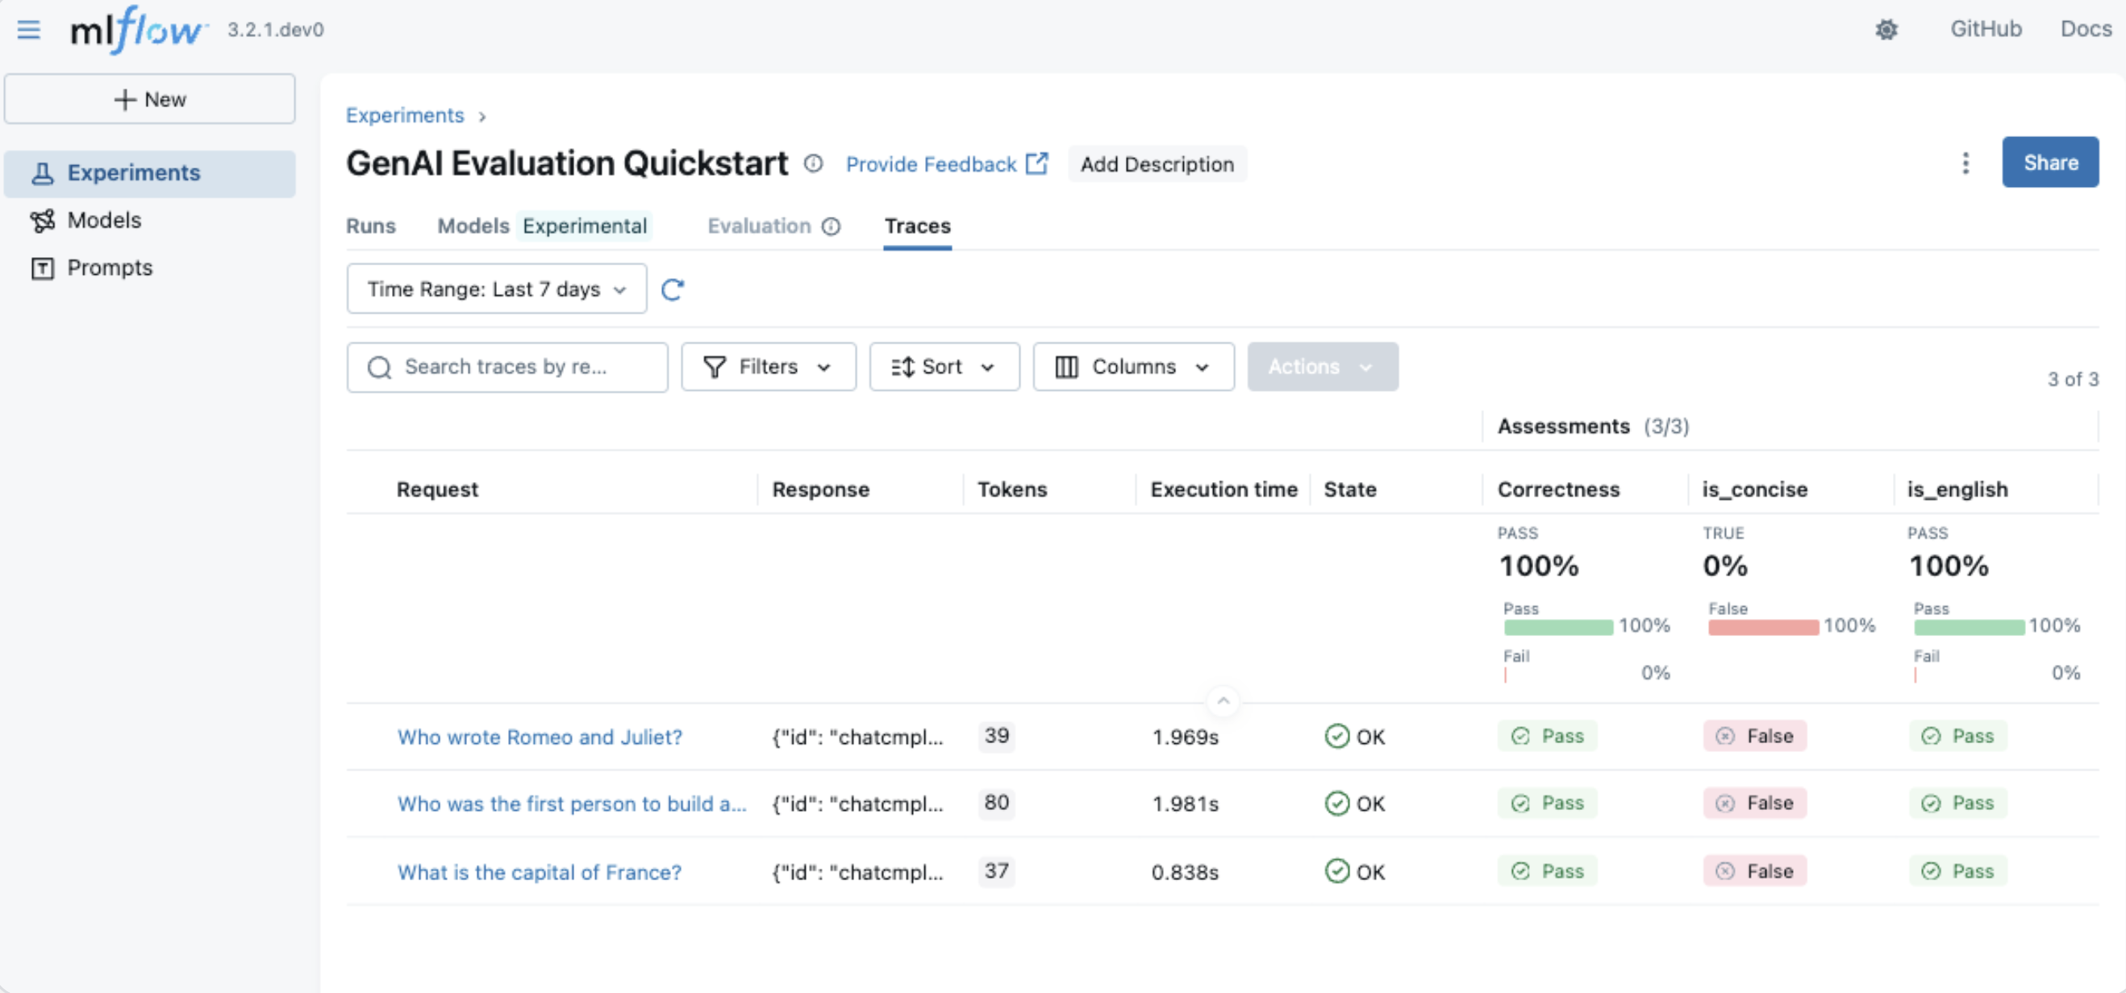The width and height of the screenshot is (2126, 993).
Task: Click the Correctness Pass progress bar
Action: click(x=1558, y=627)
